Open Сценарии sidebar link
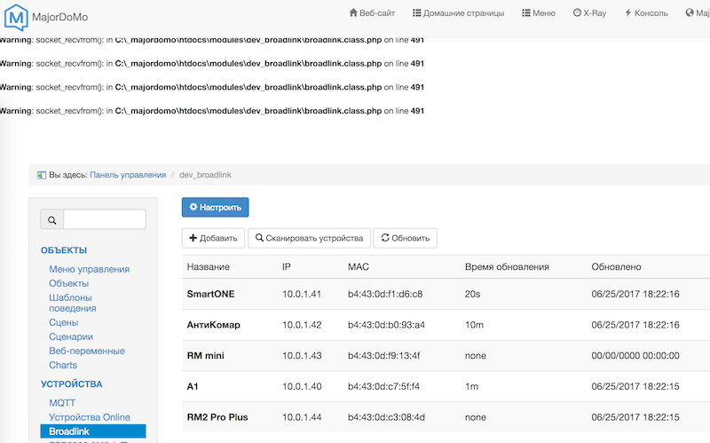The image size is (710, 443). [x=71, y=336]
